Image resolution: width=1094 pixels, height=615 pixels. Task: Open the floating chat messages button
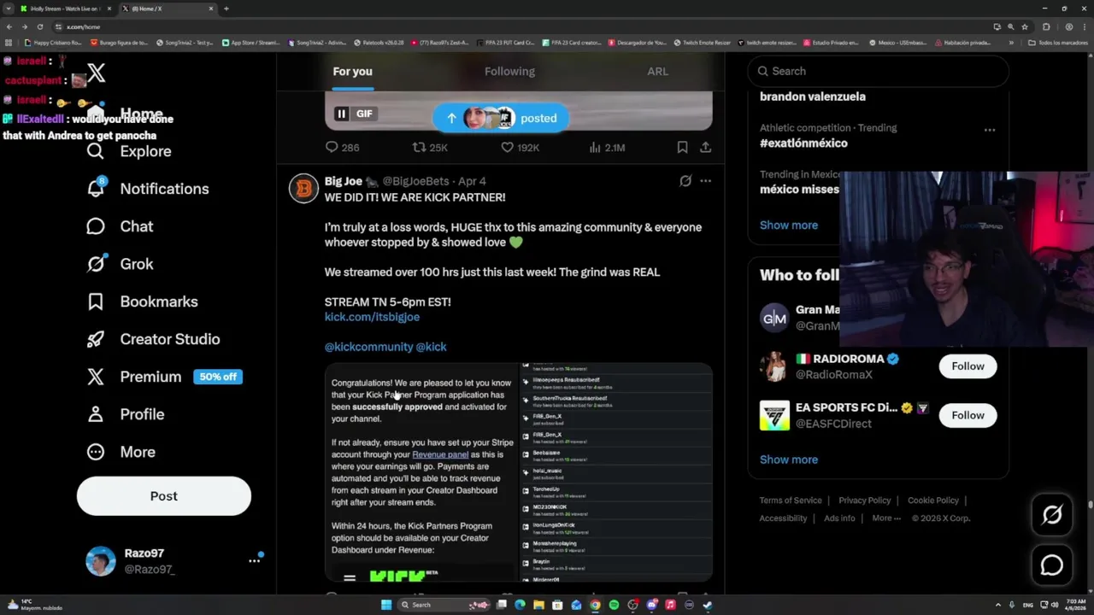(1052, 565)
